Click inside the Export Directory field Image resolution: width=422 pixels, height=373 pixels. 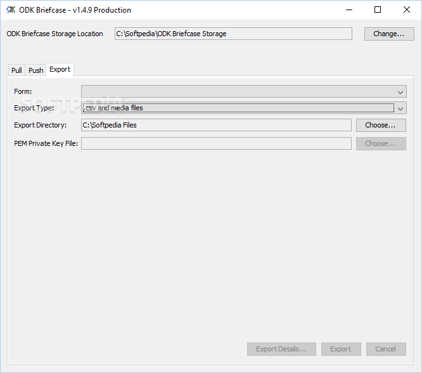click(216, 126)
